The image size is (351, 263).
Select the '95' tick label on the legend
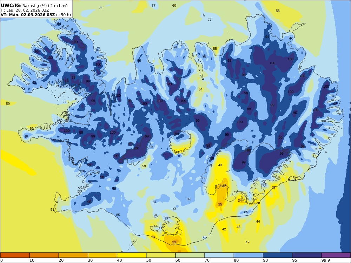(x=294, y=260)
